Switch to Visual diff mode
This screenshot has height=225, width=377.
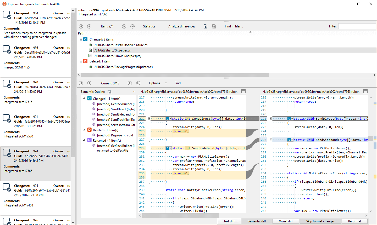286,221
